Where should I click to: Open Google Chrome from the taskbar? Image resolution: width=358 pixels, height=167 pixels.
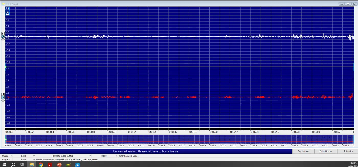click(41, 165)
